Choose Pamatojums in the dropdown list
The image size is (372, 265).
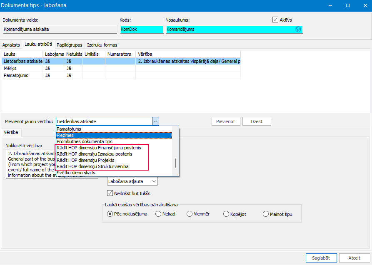pos(114,129)
